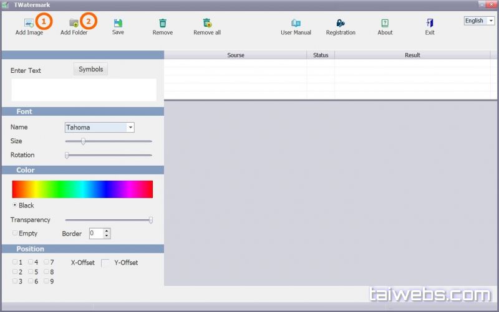Click the Add Folder icon
The width and height of the screenshot is (499, 312).
click(x=74, y=23)
